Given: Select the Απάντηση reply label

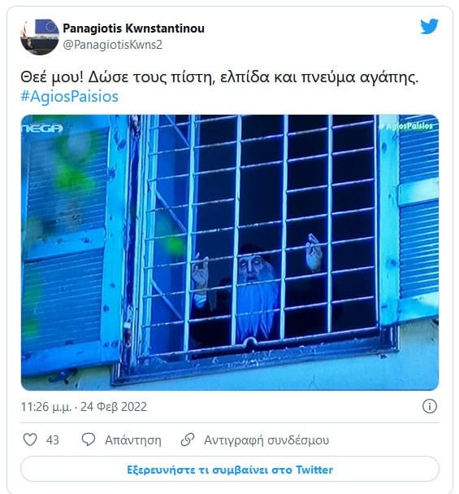Looking at the screenshot, I should 133,439.
